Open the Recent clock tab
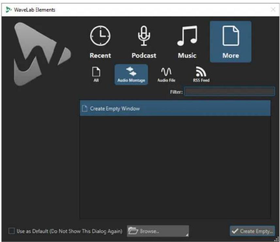This screenshot has width=280, height=242. pos(100,42)
